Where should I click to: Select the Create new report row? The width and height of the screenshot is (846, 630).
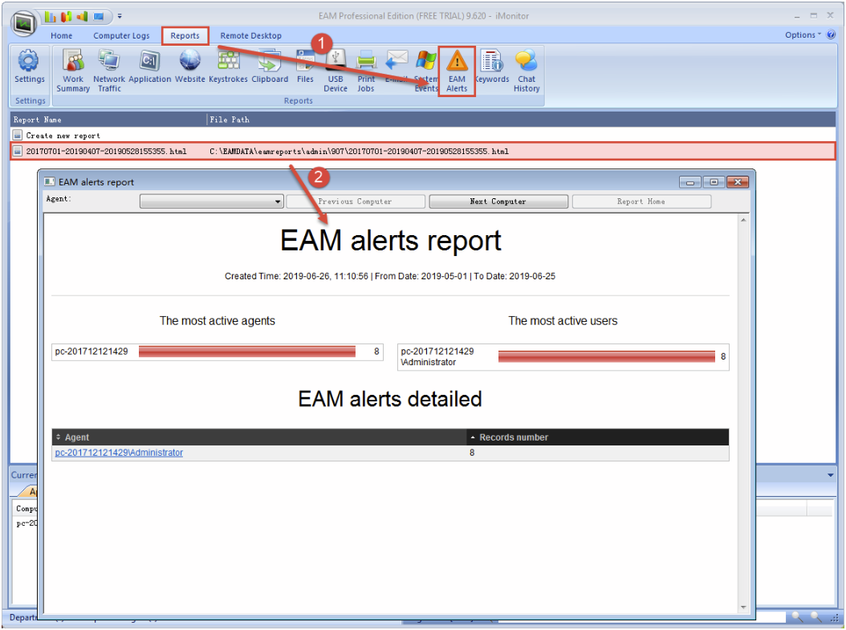[422, 136]
